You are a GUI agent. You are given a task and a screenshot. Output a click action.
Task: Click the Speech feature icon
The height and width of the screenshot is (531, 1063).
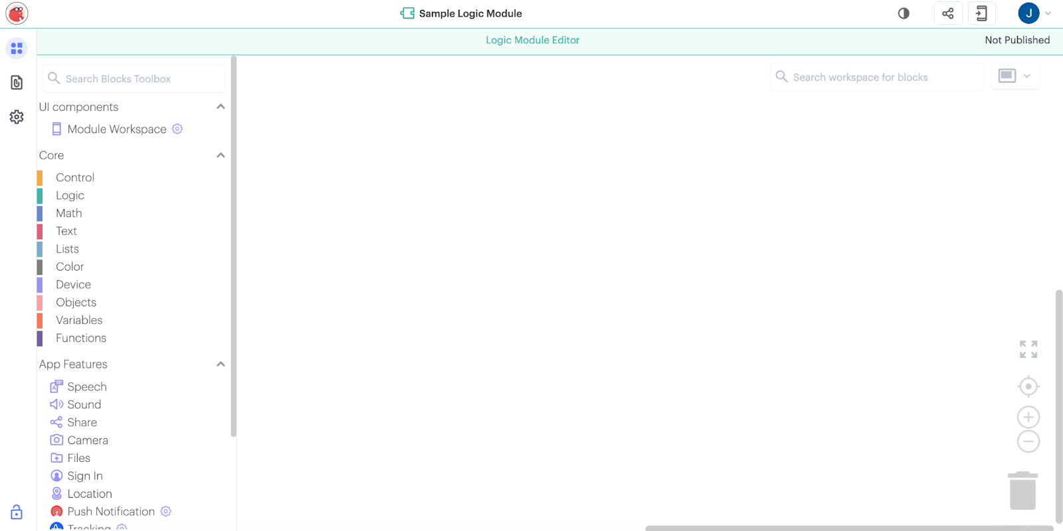tap(56, 386)
